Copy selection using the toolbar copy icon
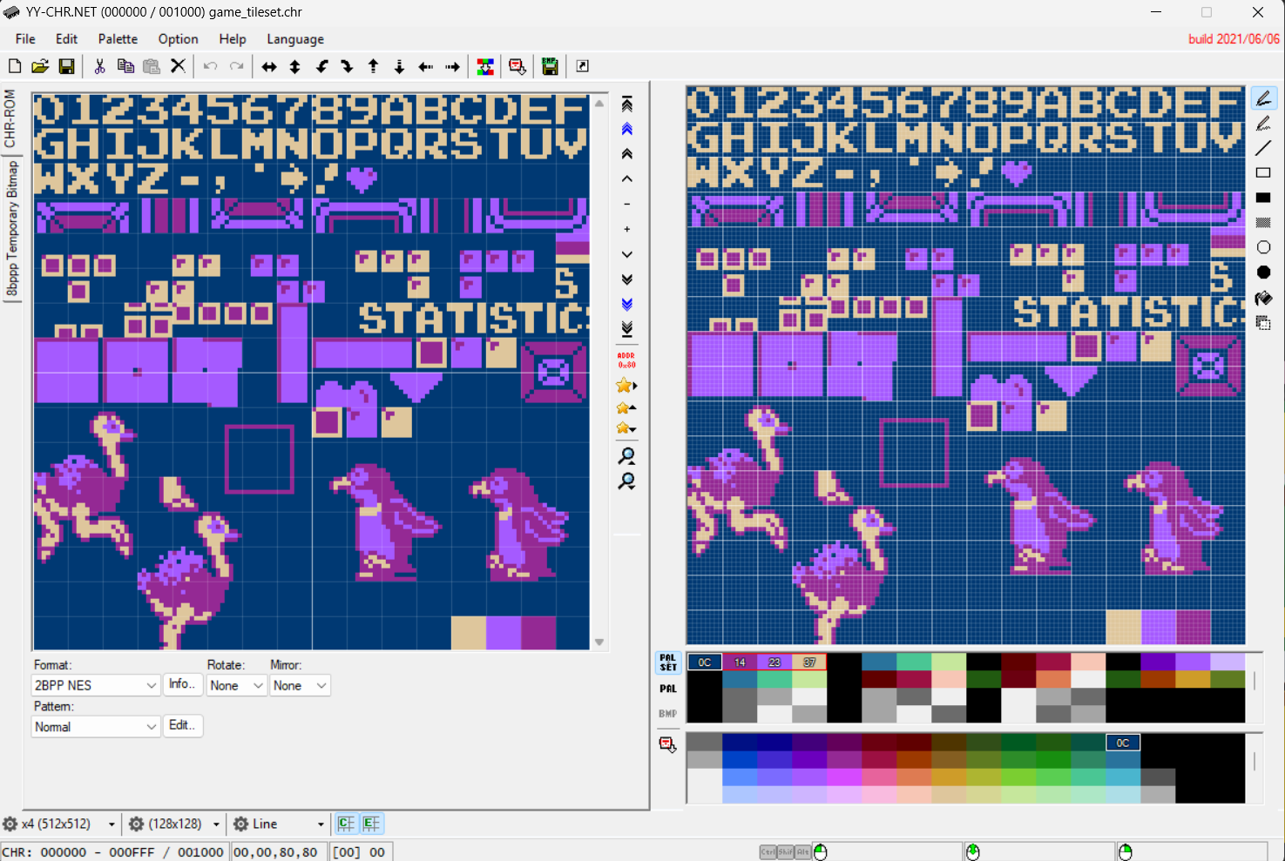1285x861 pixels. point(125,66)
